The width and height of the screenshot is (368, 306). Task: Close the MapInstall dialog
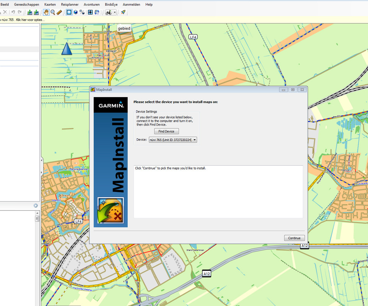pyautogui.click(x=302, y=90)
